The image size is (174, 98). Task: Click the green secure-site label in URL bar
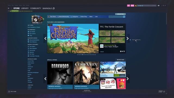point(15,11)
